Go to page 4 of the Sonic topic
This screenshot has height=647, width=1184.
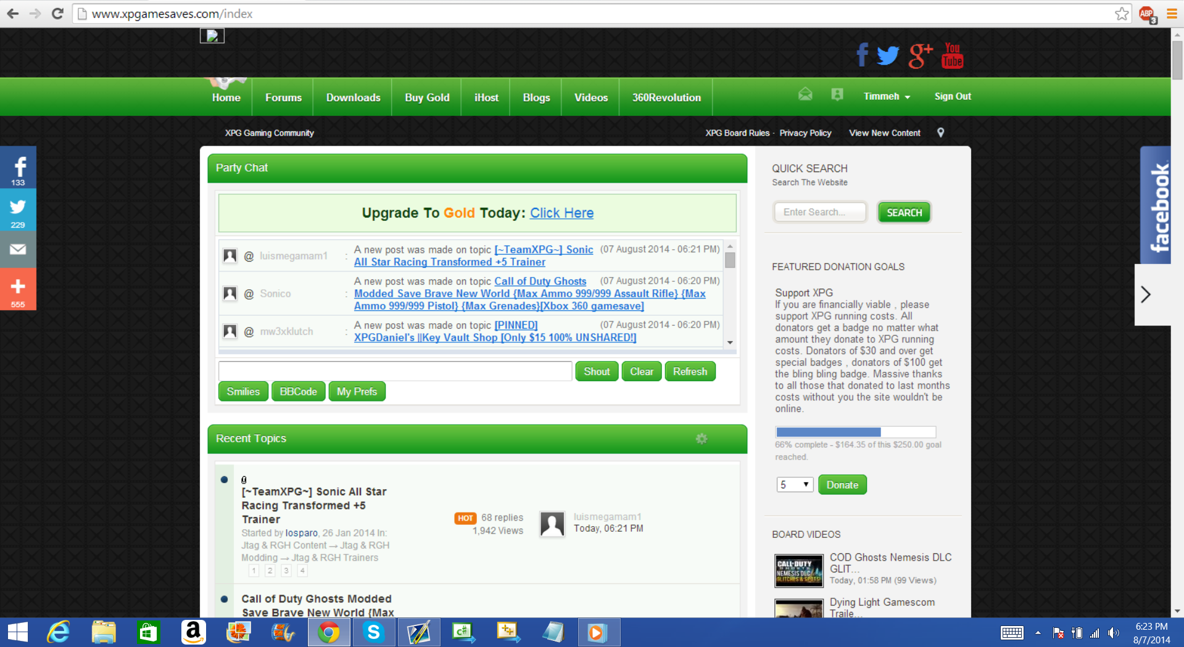click(302, 571)
